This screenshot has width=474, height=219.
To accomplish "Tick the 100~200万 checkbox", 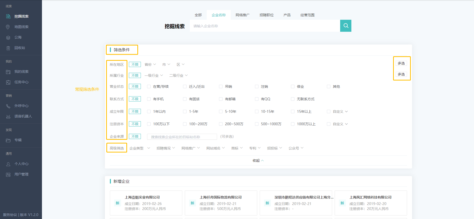I will pos(185,124).
